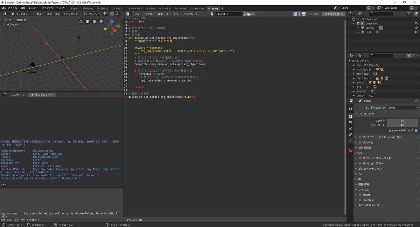Toggle Collection visibility eye icon
This screenshot has height=227, width=420.
pyautogui.click(x=416, y=23)
